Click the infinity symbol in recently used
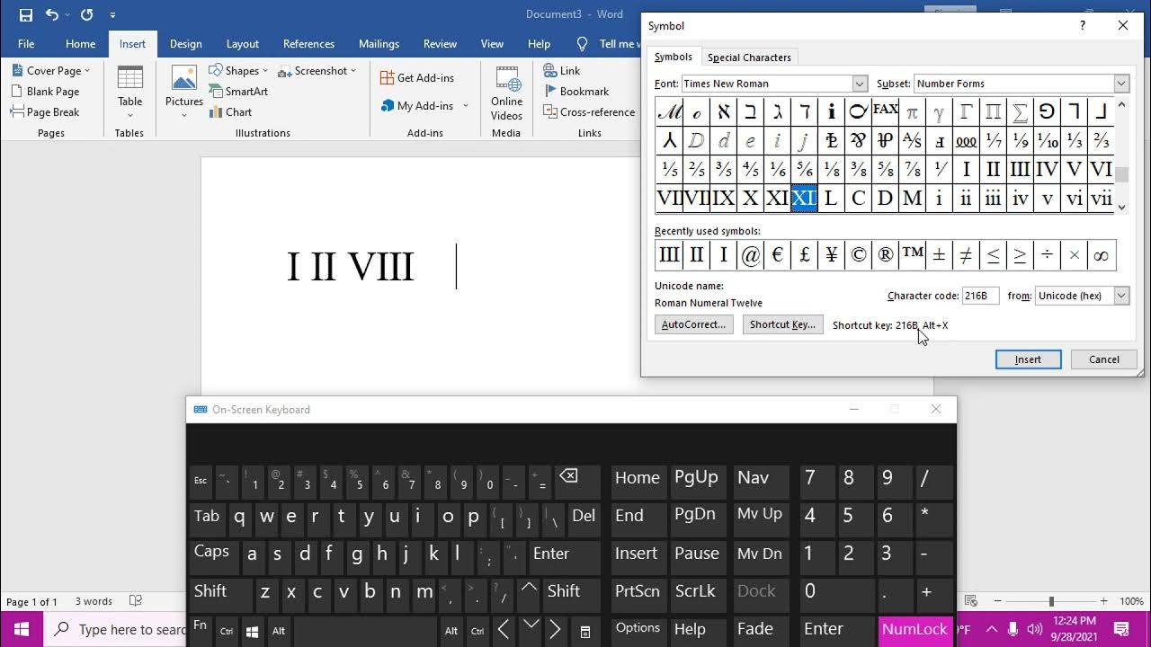 click(x=1101, y=255)
